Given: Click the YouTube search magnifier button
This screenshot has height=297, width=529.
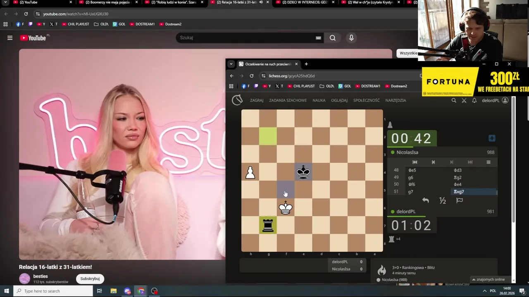Looking at the screenshot, I should [x=332, y=38].
